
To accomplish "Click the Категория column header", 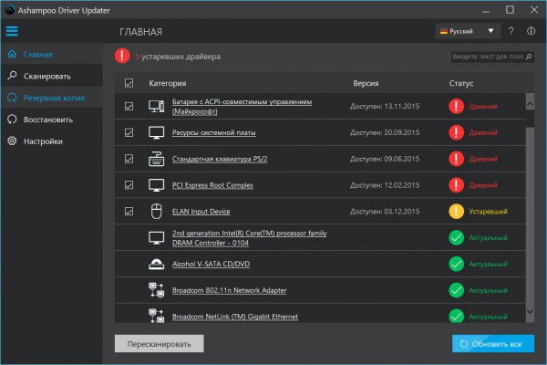I will coord(168,83).
